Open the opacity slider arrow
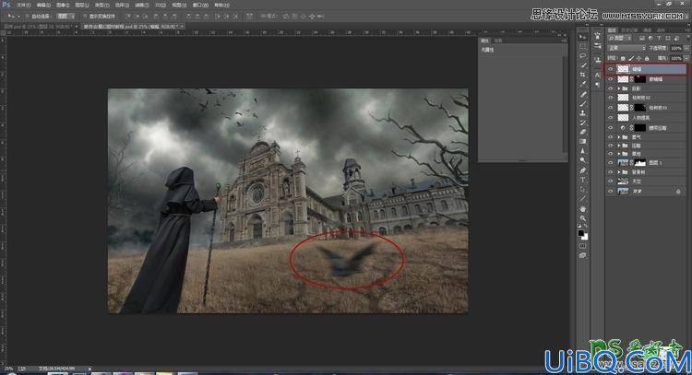 [686, 48]
